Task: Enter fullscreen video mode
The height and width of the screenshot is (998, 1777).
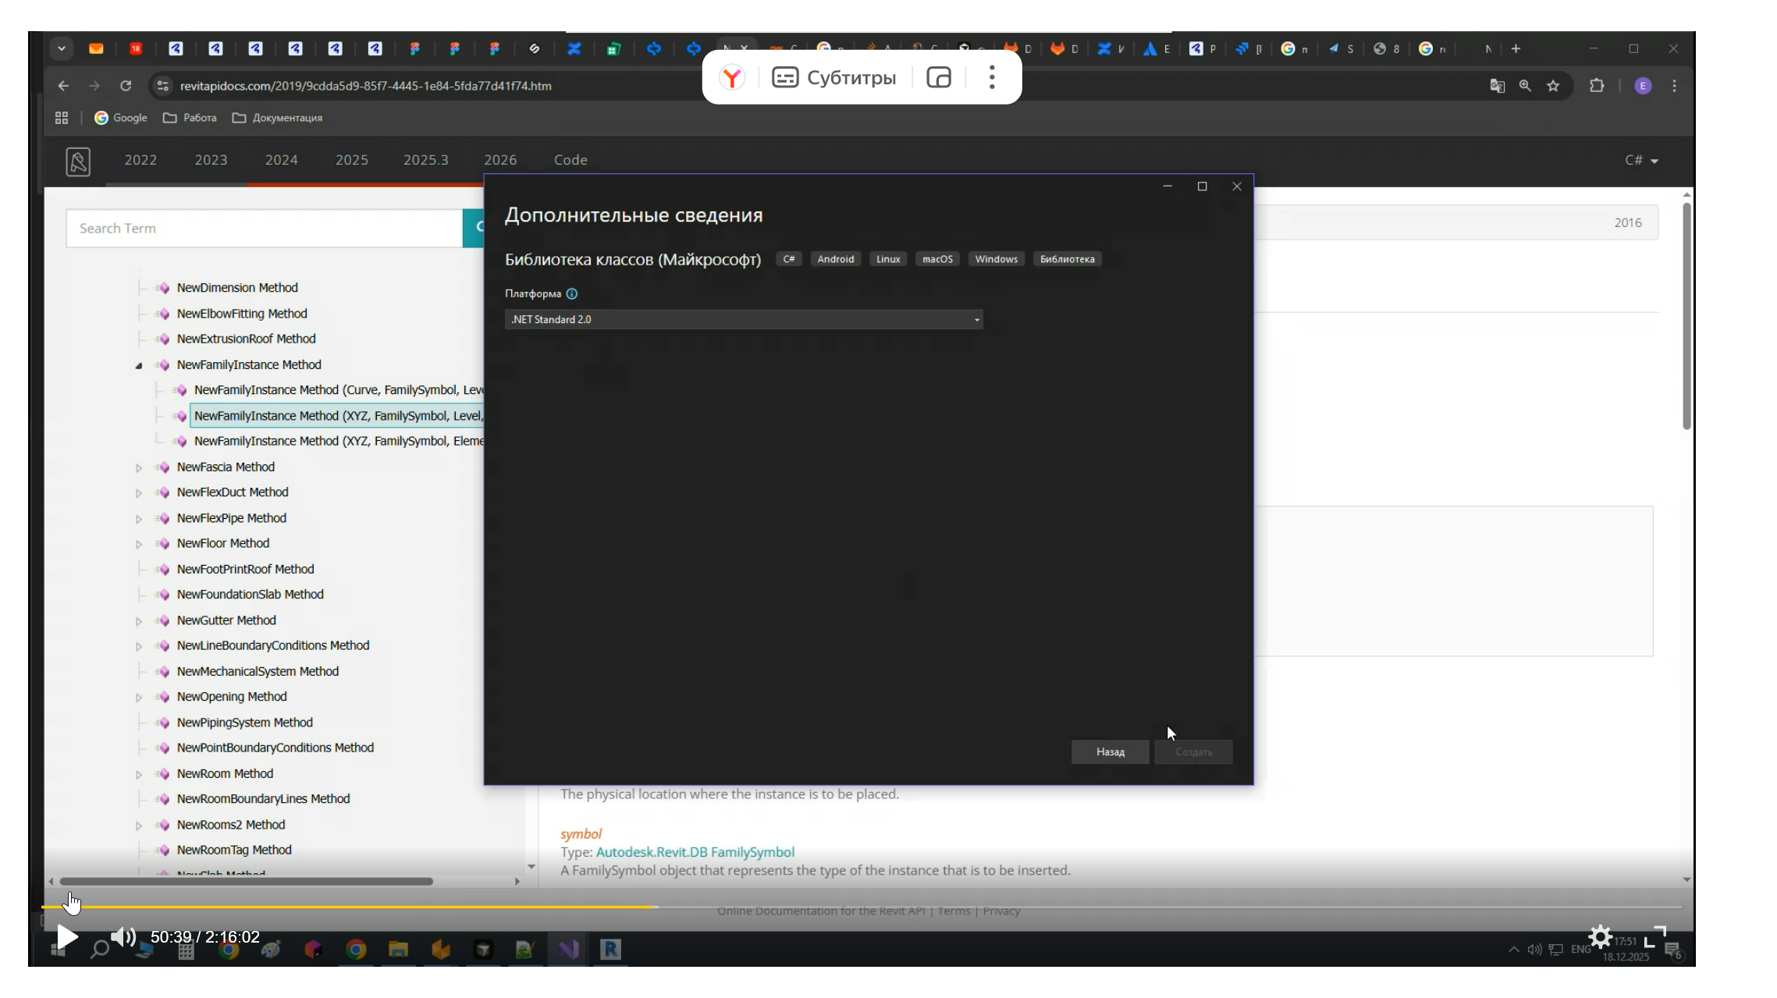Action: point(1654,936)
